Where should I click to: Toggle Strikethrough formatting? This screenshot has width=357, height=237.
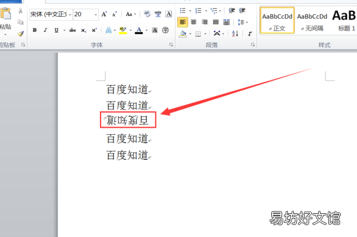(73, 30)
